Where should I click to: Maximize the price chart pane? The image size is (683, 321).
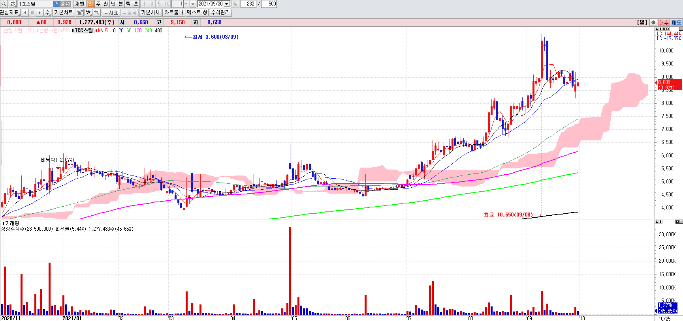tap(681, 29)
